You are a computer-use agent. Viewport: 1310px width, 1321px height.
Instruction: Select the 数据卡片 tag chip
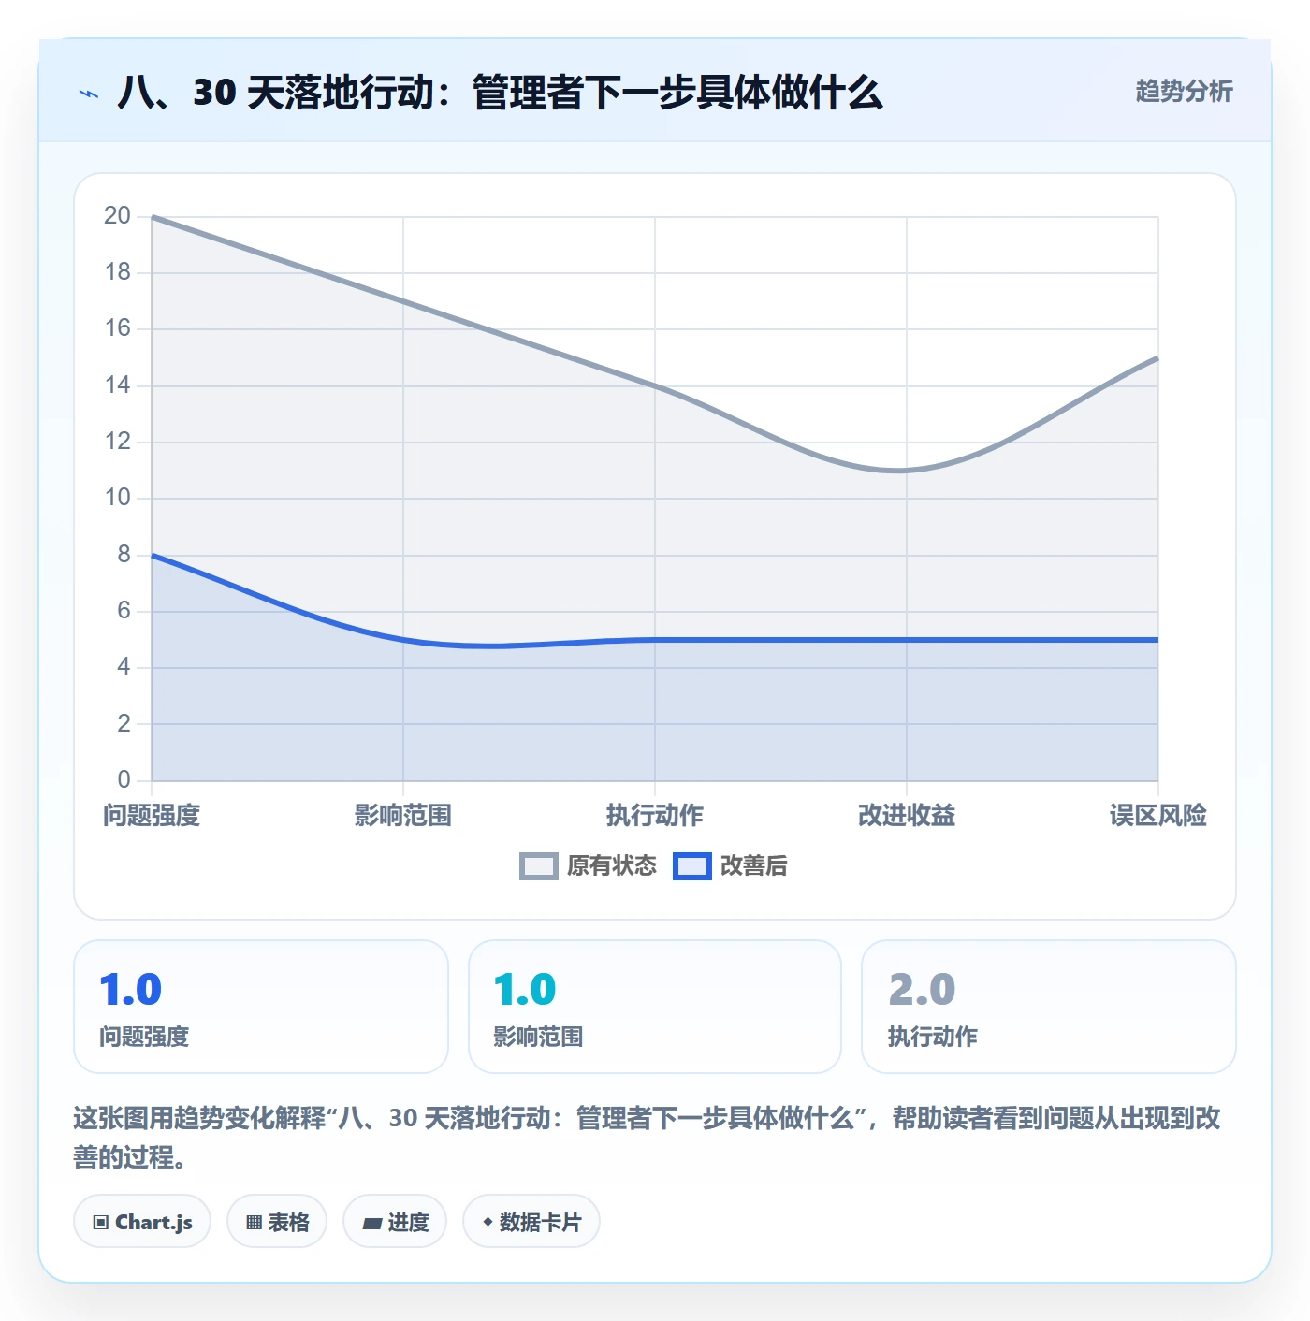tap(531, 1222)
